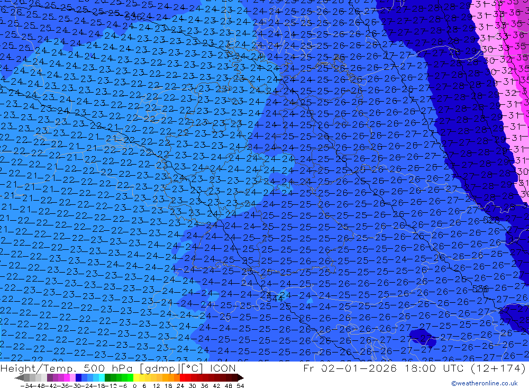Click the '-6' legend scale label
The height and width of the screenshot is (388, 529).
[x=123, y=386]
